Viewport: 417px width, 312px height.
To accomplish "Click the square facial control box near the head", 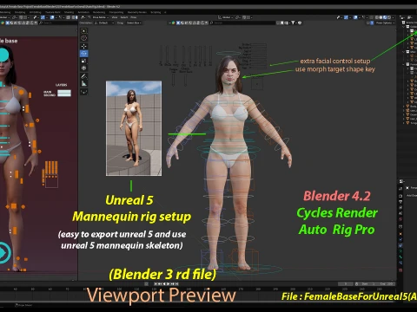I will (x=257, y=84).
